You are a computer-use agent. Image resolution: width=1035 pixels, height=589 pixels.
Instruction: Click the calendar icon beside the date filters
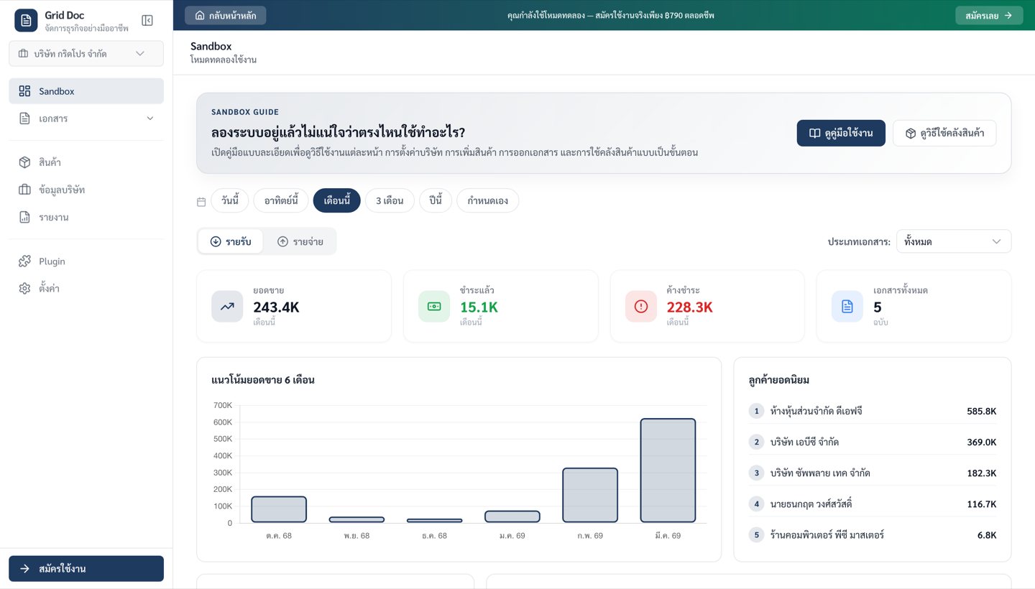(201, 202)
